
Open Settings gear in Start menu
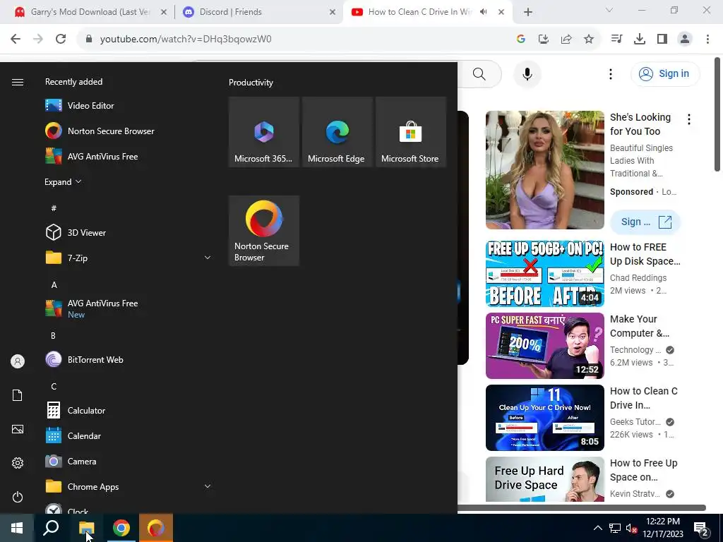pyautogui.click(x=18, y=463)
